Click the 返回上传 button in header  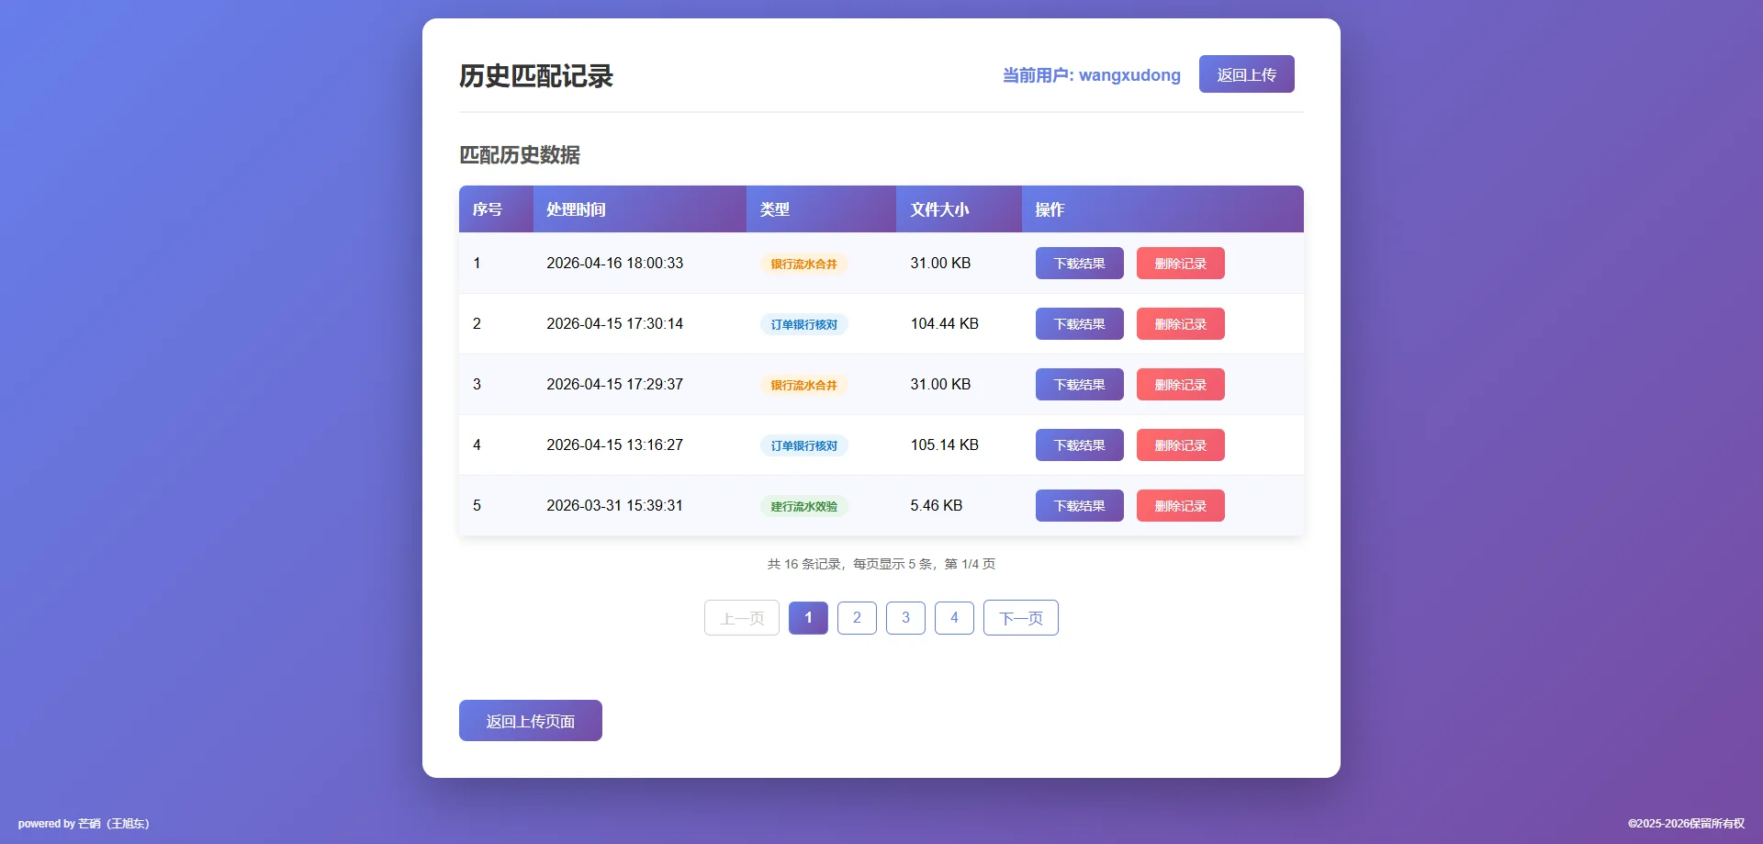click(x=1246, y=74)
